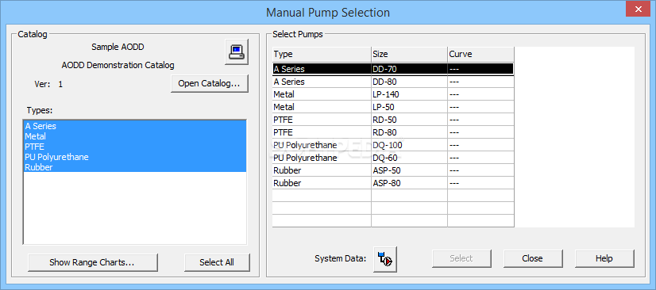Viewport: 656px width, 290px height.
Task: Click Curve cell in ASP-80 row
Action: tap(480, 183)
